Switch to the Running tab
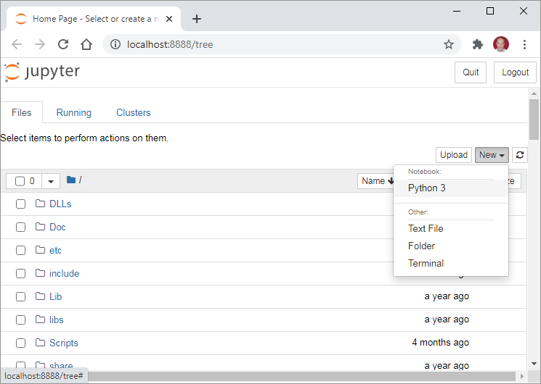Viewport: 541px width, 384px height. pos(74,112)
